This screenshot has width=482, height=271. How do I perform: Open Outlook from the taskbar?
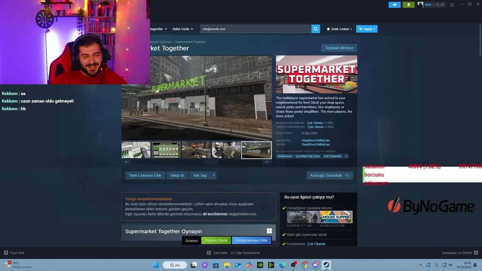[x=238, y=265]
